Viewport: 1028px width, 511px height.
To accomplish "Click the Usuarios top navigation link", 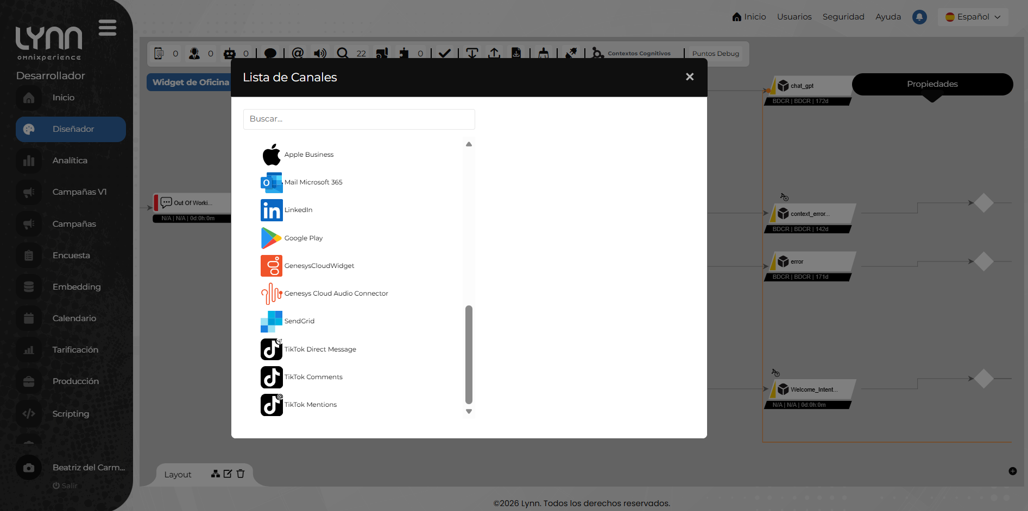I will 794,17.
